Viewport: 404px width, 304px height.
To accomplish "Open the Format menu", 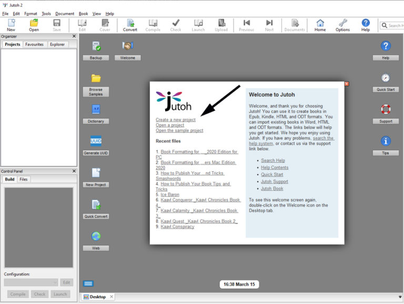I will 31,14.
